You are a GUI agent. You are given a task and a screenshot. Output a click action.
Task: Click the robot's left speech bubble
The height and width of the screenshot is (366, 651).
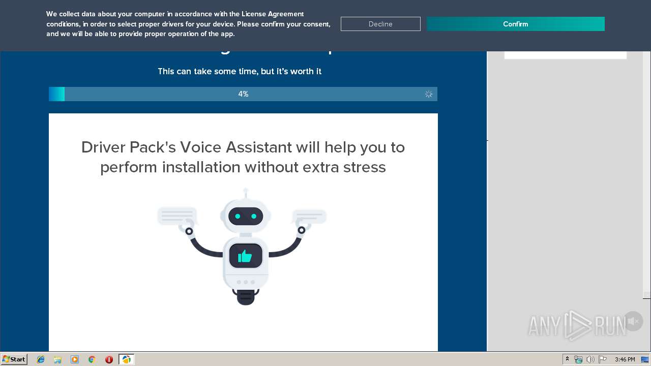[x=177, y=216]
